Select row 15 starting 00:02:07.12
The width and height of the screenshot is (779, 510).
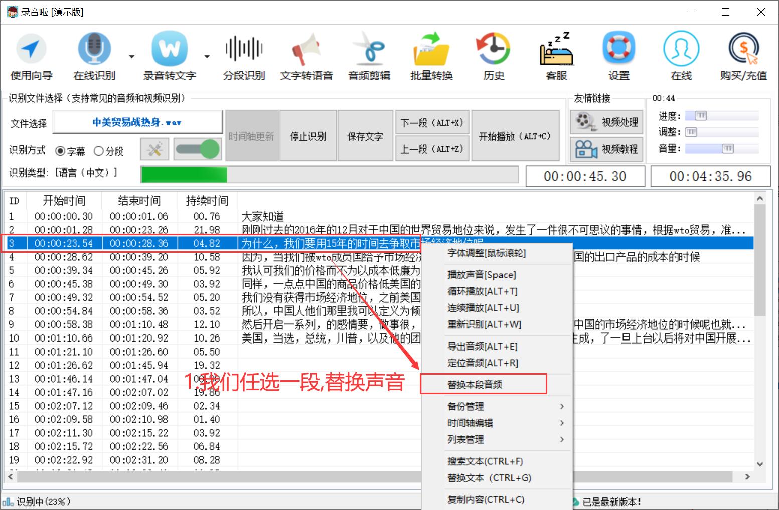tap(379, 406)
